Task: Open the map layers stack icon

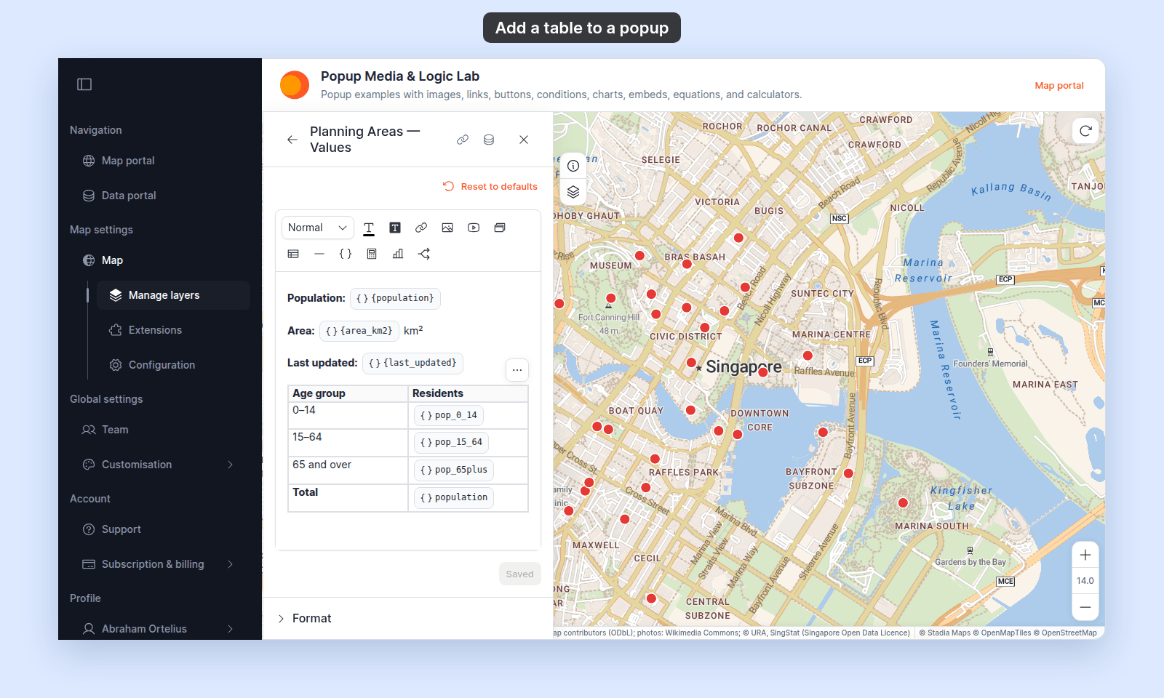Action: (x=573, y=192)
